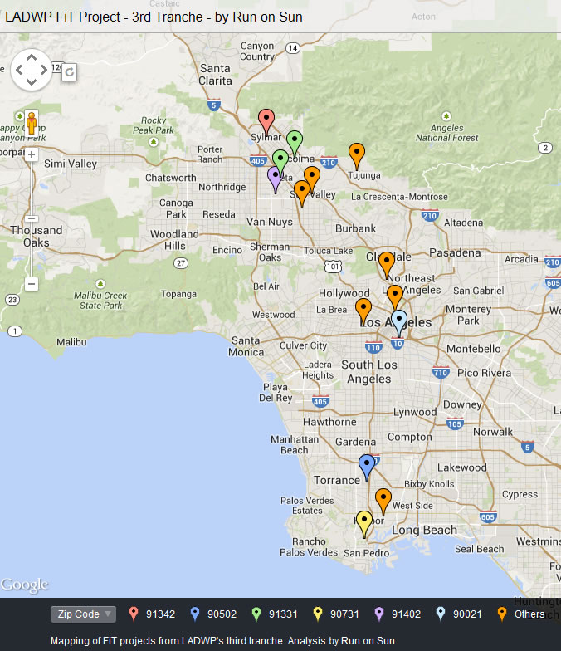Click the Rocky Peak Park tree icon
The height and width of the screenshot is (651, 561).
point(154,143)
